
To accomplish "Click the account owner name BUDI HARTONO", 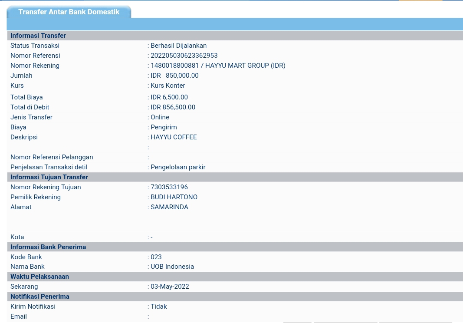I will (x=174, y=197).
